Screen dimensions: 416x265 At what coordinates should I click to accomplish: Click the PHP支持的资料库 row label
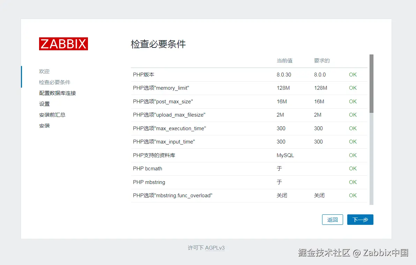click(x=154, y=155)
